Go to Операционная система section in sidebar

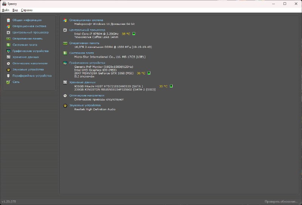click(x=29, y=26)
